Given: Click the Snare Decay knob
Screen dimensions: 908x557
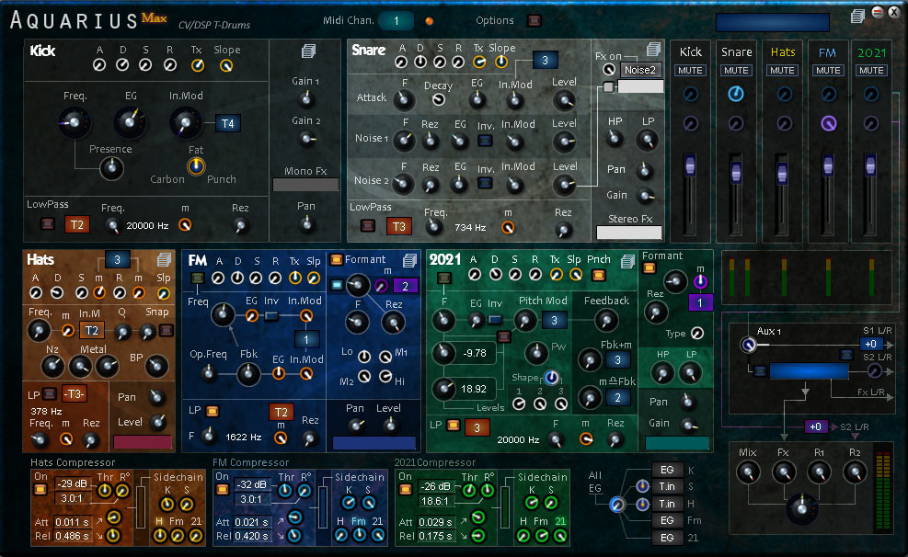Looking at the screenshot, I should coord(439,99).
